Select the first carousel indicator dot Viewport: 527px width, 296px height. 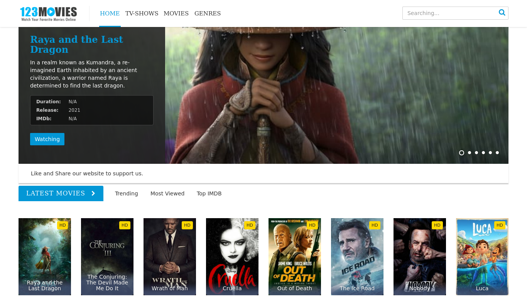pyautogui.click(x=461, y=153)
